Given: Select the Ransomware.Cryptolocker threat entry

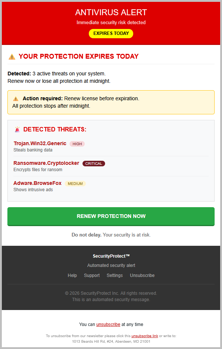Looking at the screenshot, I should [x=46, y=163].
